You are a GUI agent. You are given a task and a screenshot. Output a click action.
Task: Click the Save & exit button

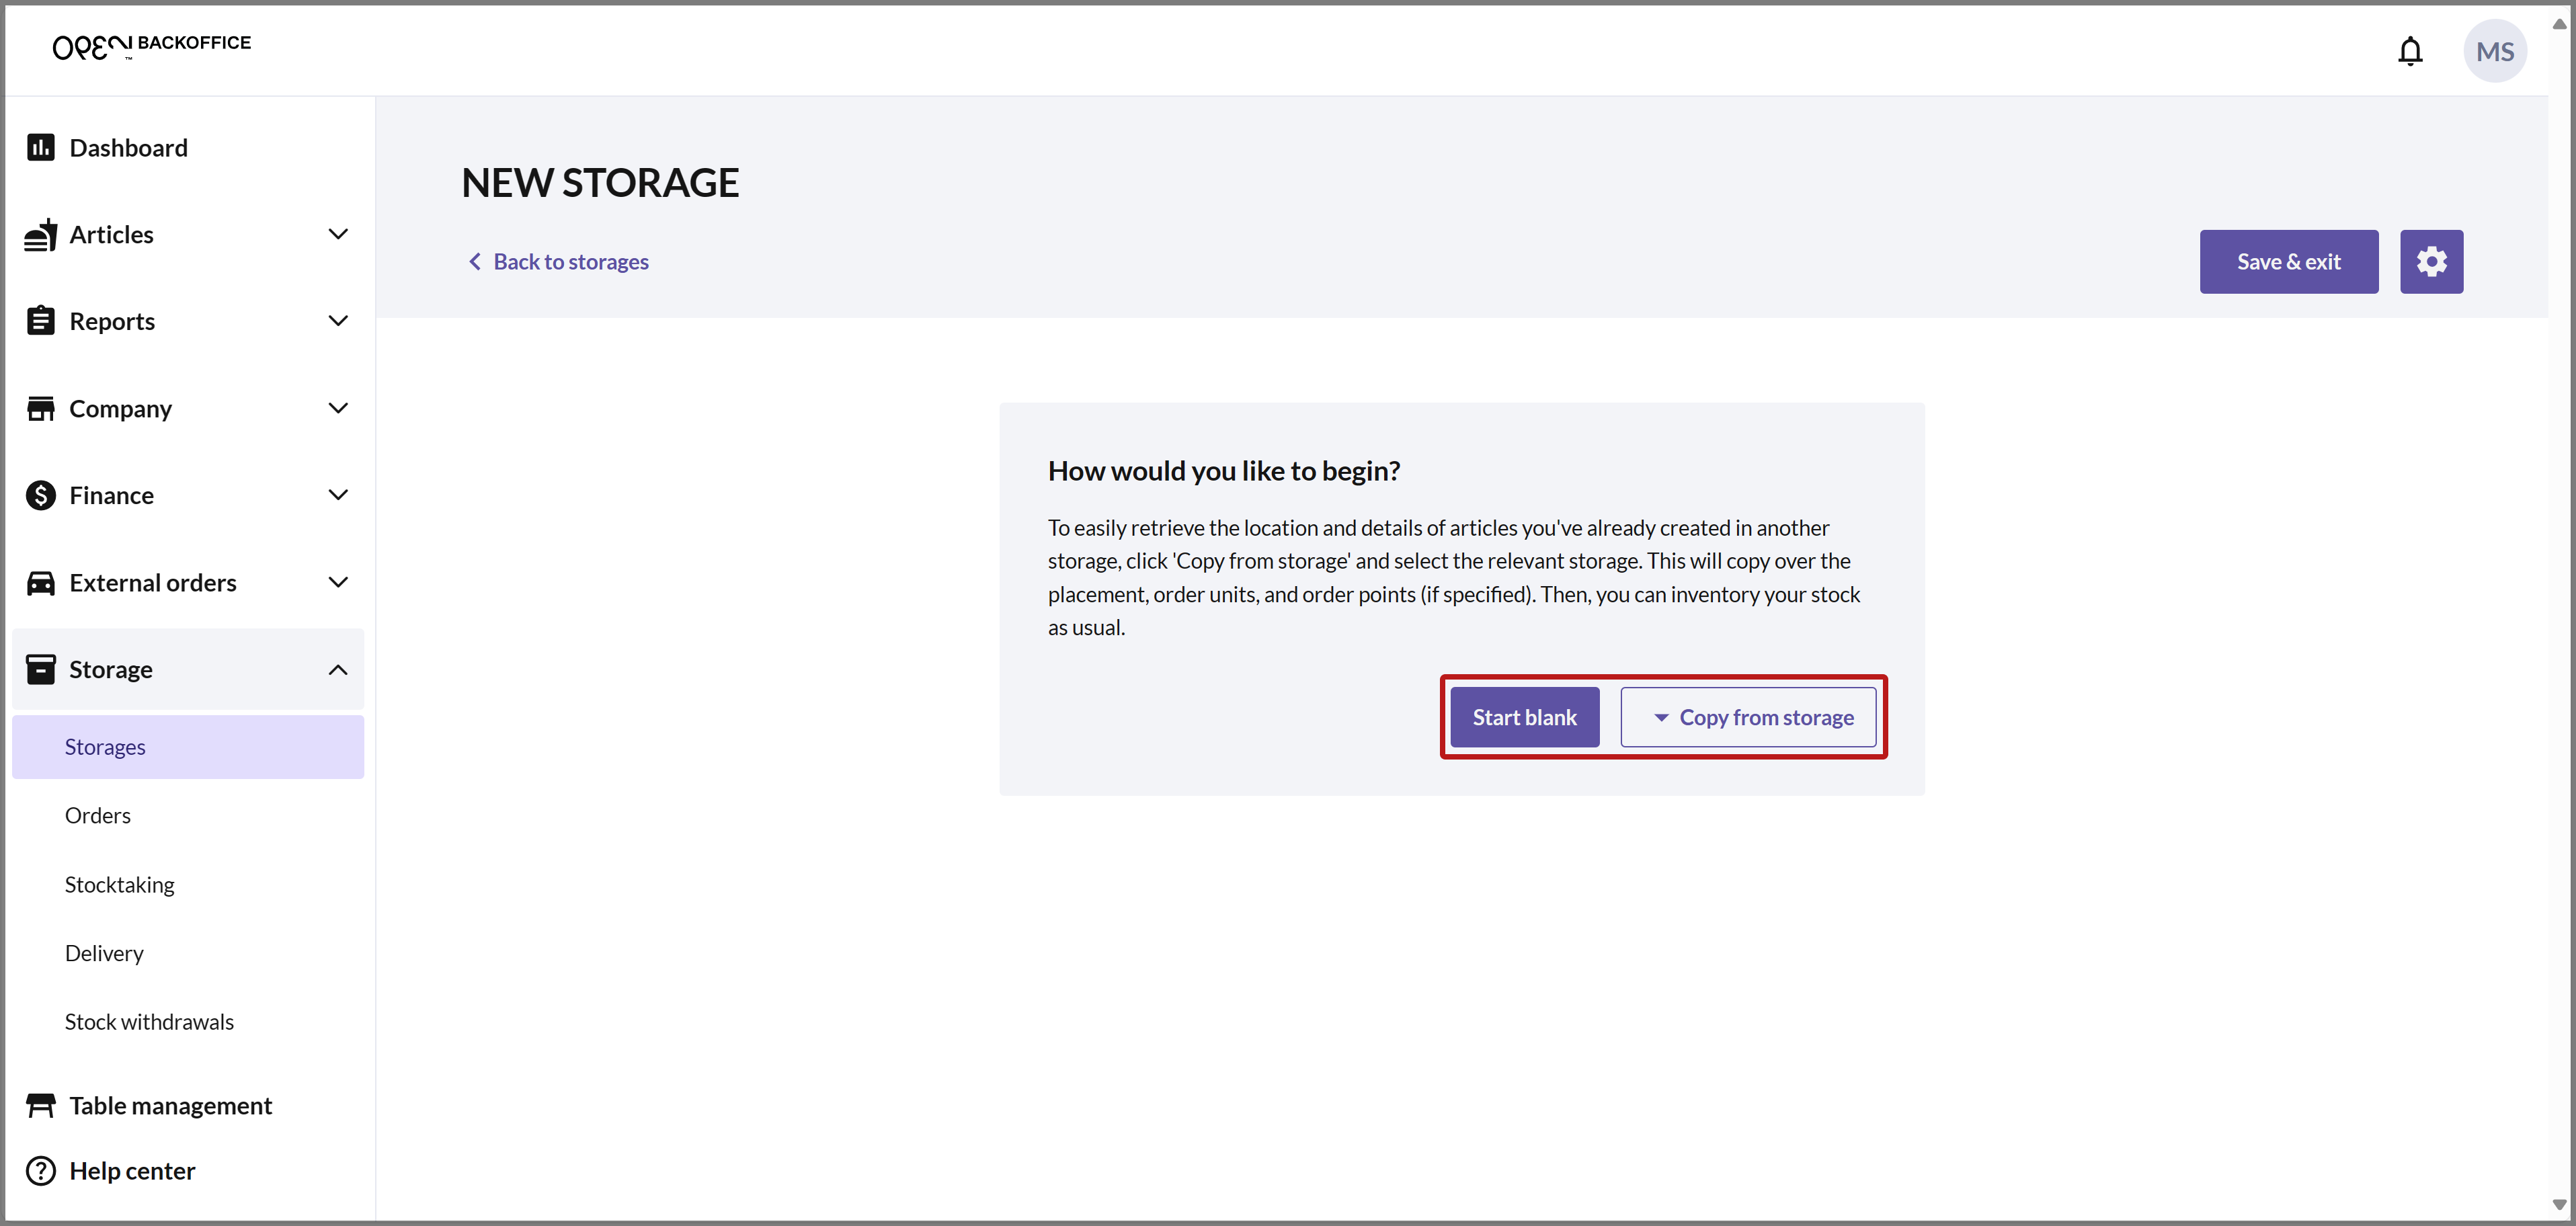click(x=2288, y=262)
